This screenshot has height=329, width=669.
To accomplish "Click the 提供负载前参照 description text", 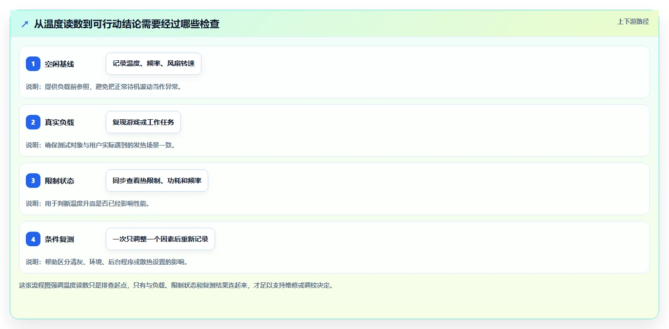I will (x=103, y=87).
